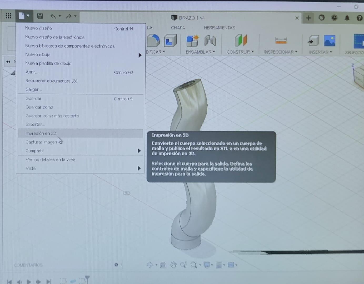This screenshot has height=284, width=364.
Task: Expand the File menu dropdown arrow
Action: 28,16
